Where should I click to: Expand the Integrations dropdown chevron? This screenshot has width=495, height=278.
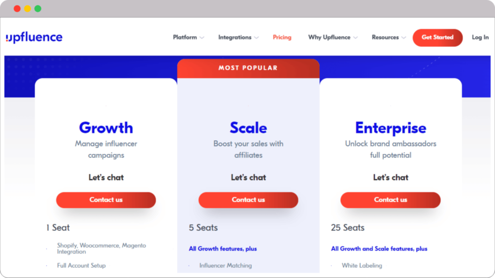tap(256, 38)
